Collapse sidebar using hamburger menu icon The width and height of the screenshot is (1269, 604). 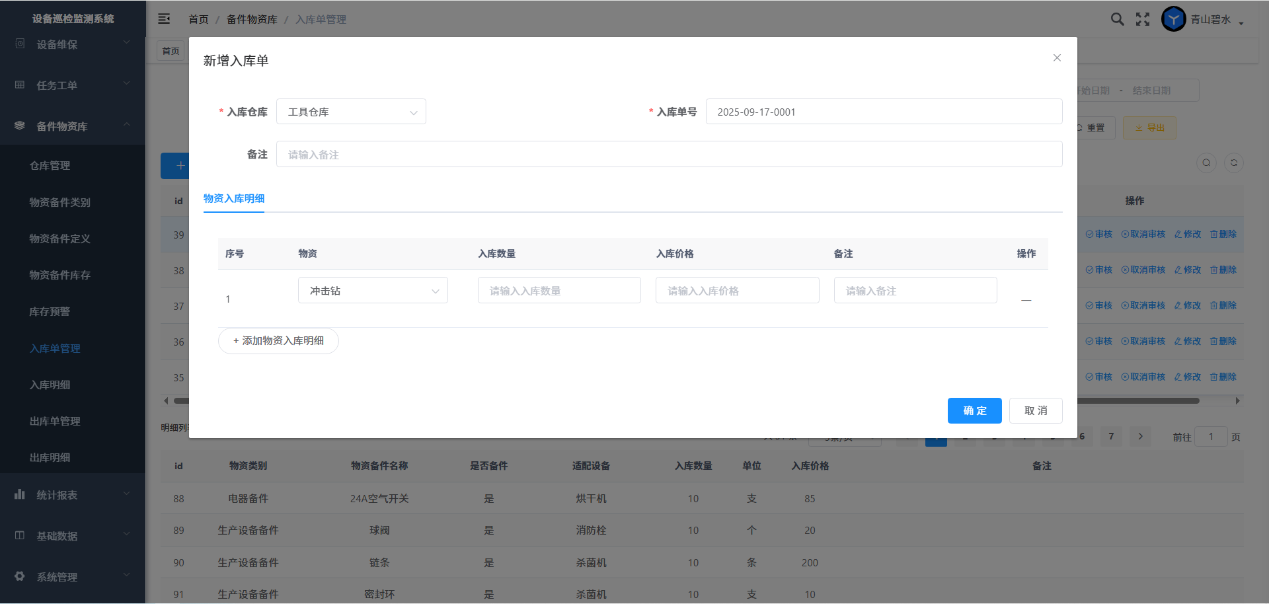pyautogui.click(x=164, y=19)
